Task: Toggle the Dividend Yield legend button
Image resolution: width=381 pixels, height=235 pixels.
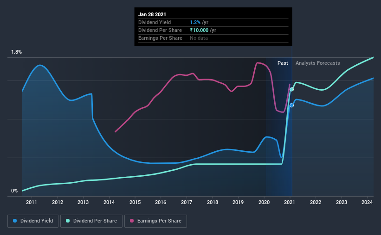Action: pyautogui.click(x=33, y=221)
